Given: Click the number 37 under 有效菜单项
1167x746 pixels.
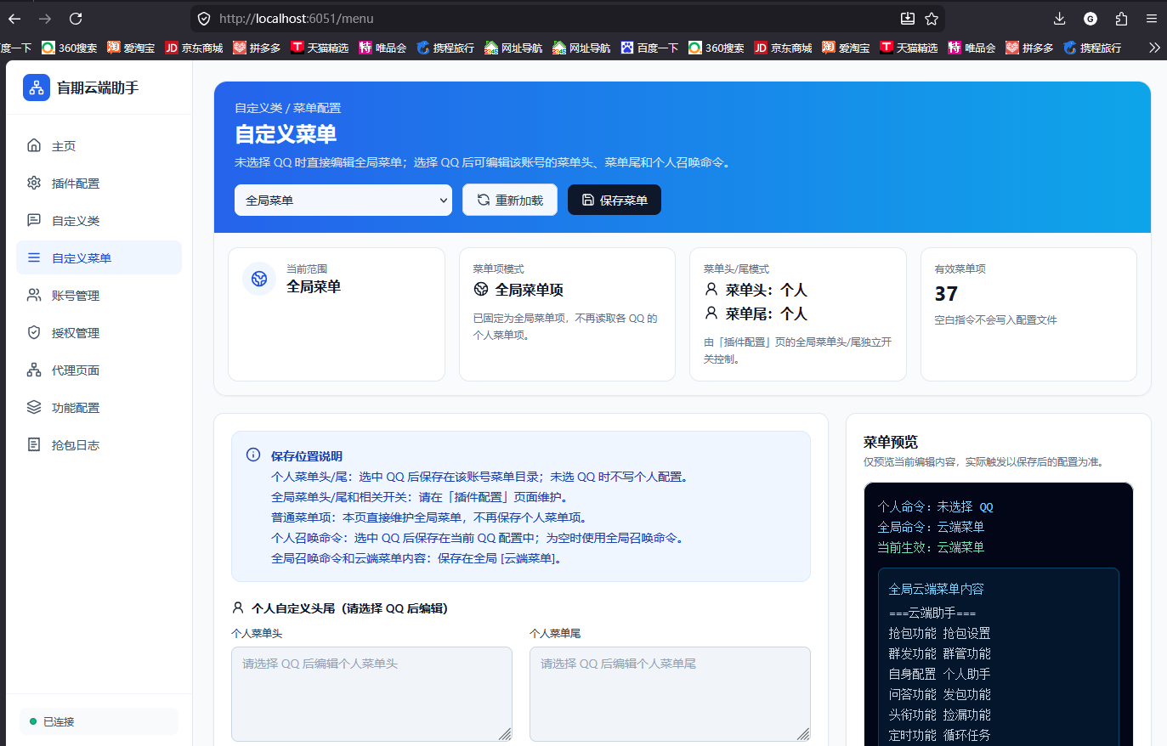Looking at the screenshot, I should [946, 294].
